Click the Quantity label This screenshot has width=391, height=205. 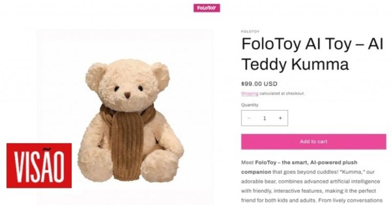coord(250,105)
